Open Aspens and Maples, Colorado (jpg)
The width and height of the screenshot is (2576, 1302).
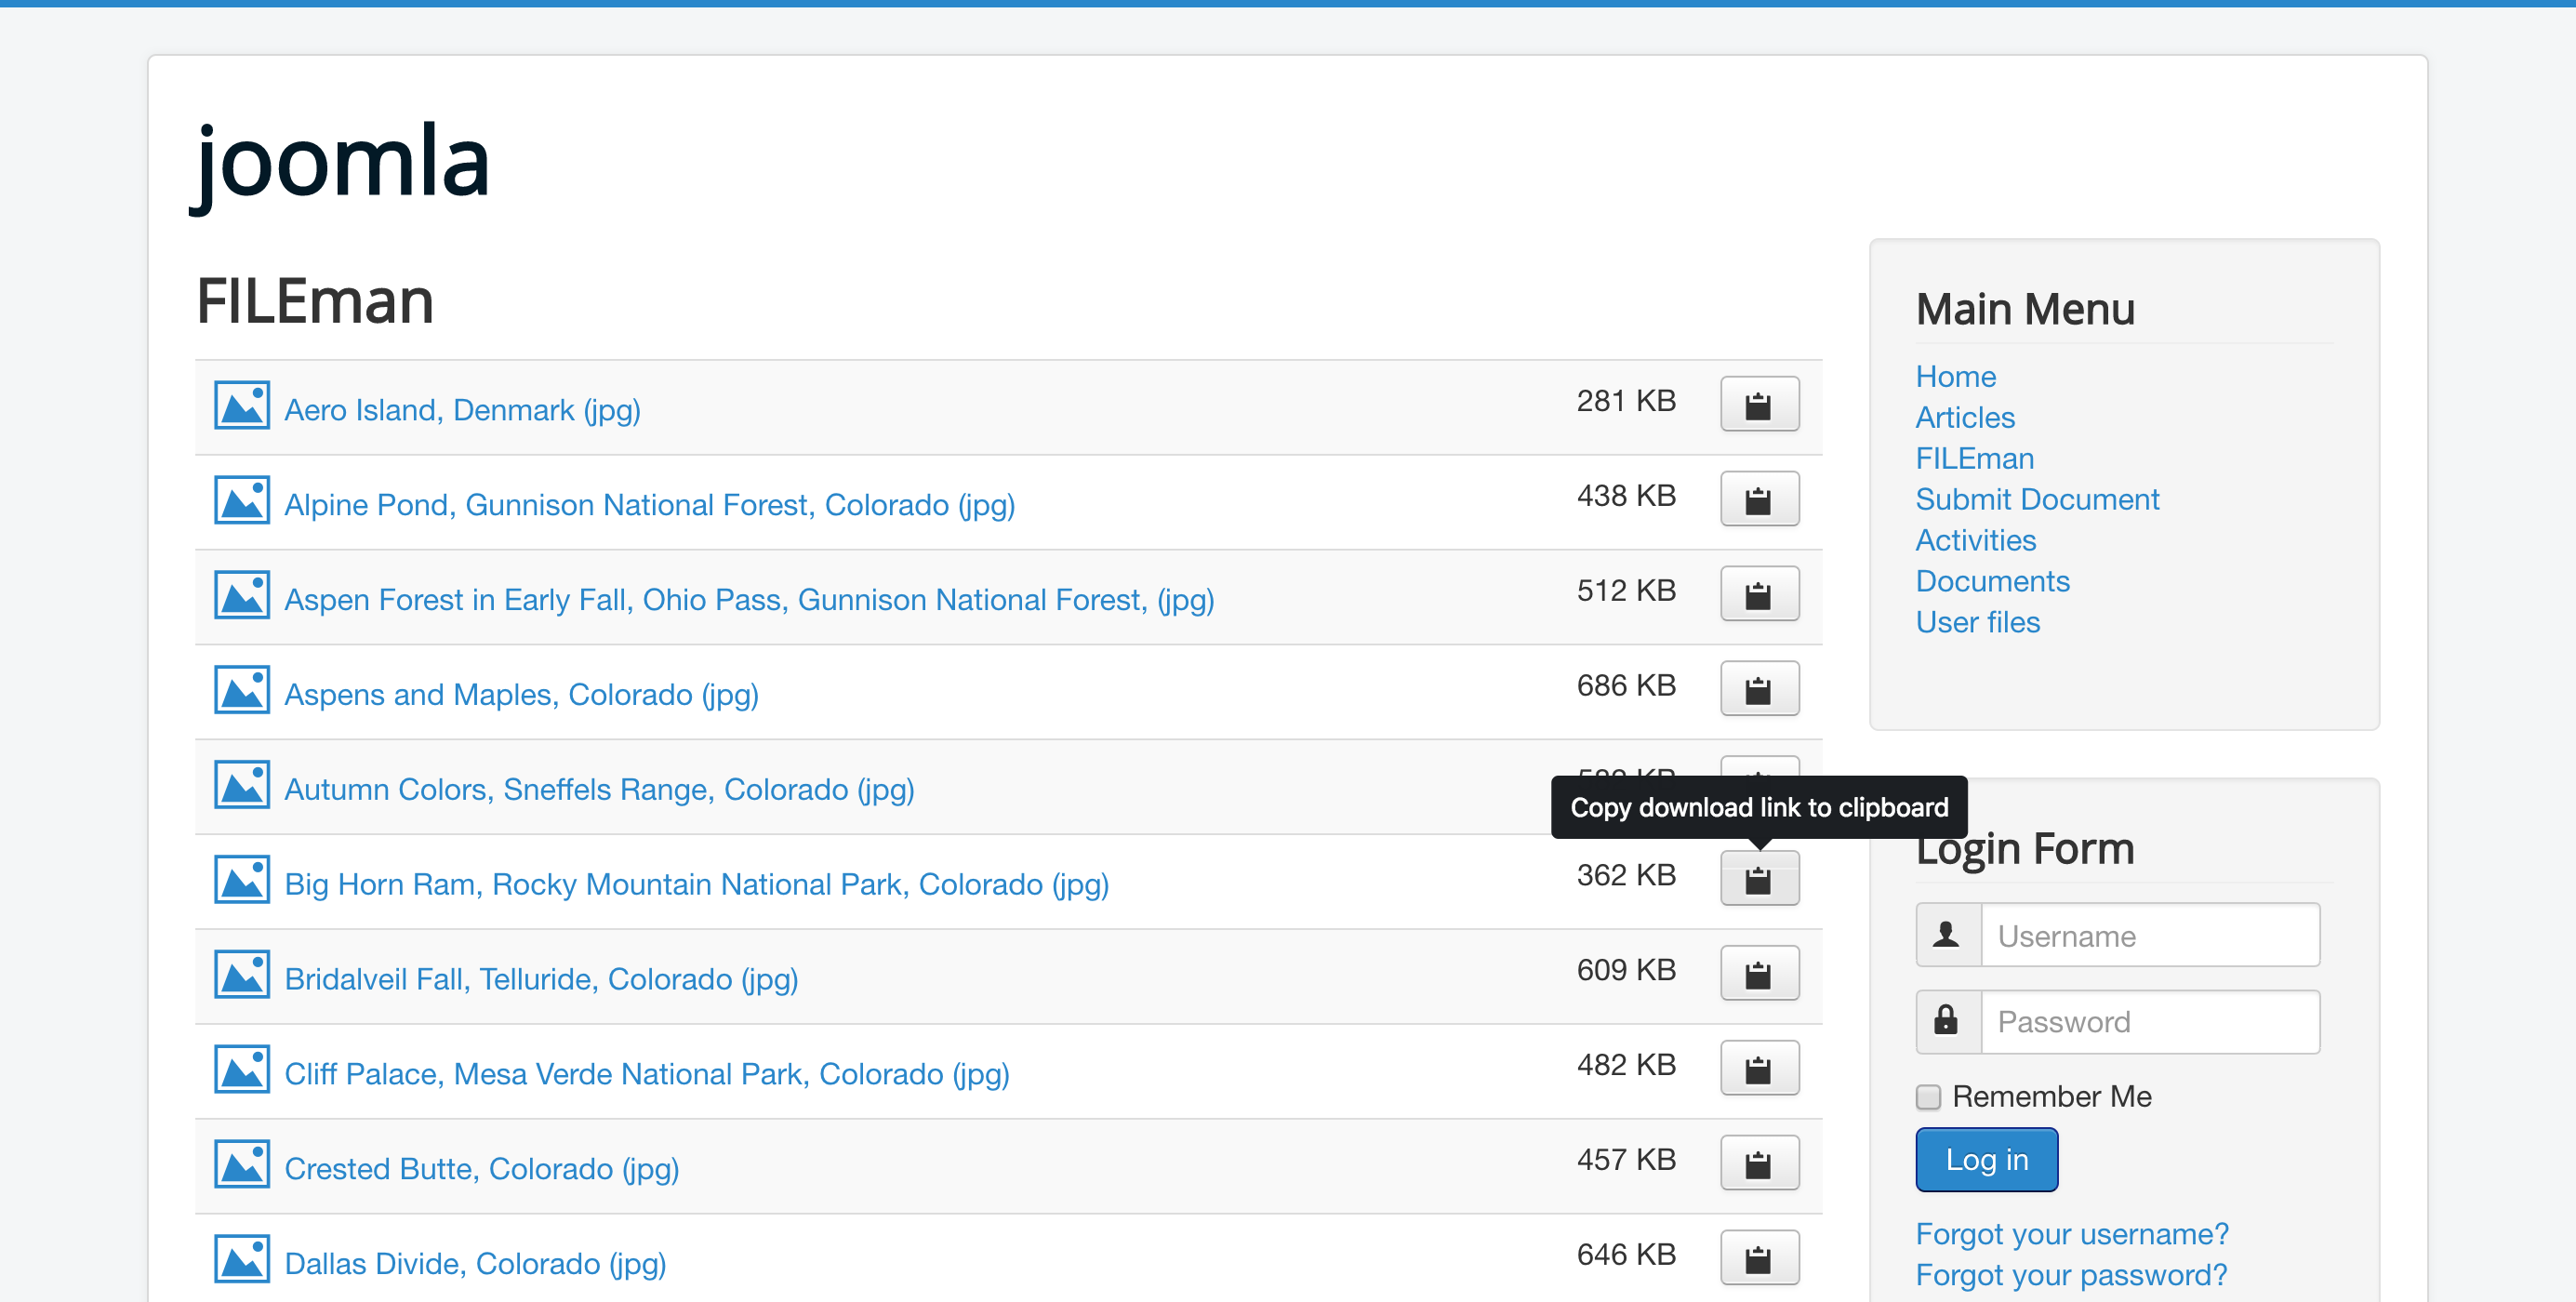pyautogui.click(x=522, y=695)
